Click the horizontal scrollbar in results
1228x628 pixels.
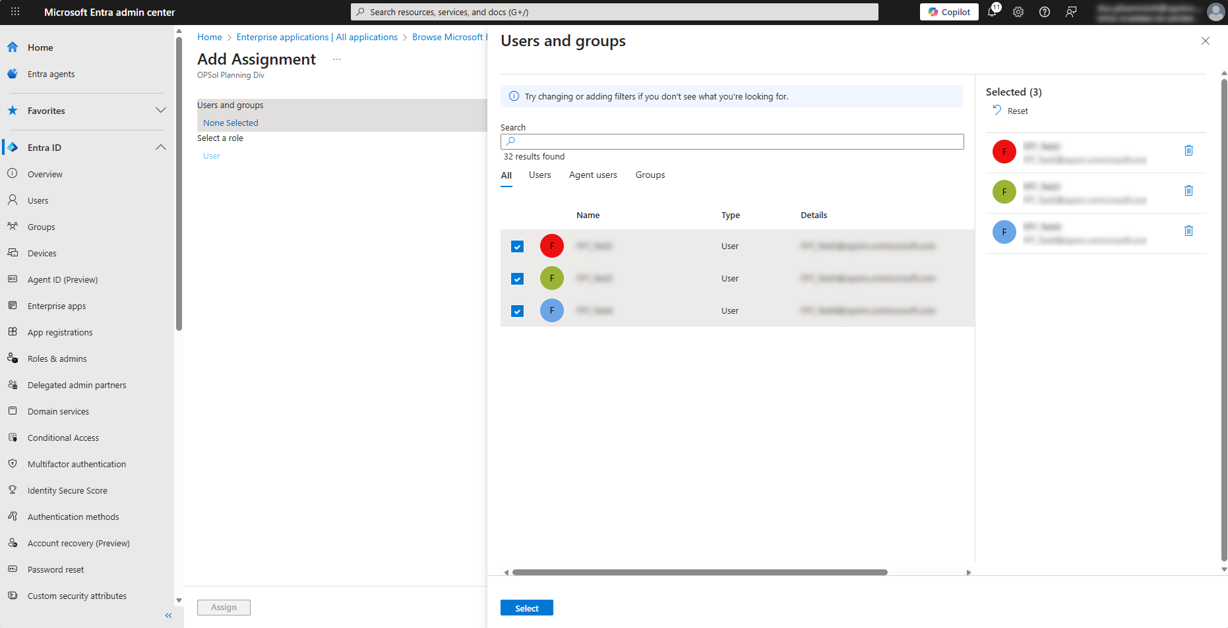tap(699, 573)
